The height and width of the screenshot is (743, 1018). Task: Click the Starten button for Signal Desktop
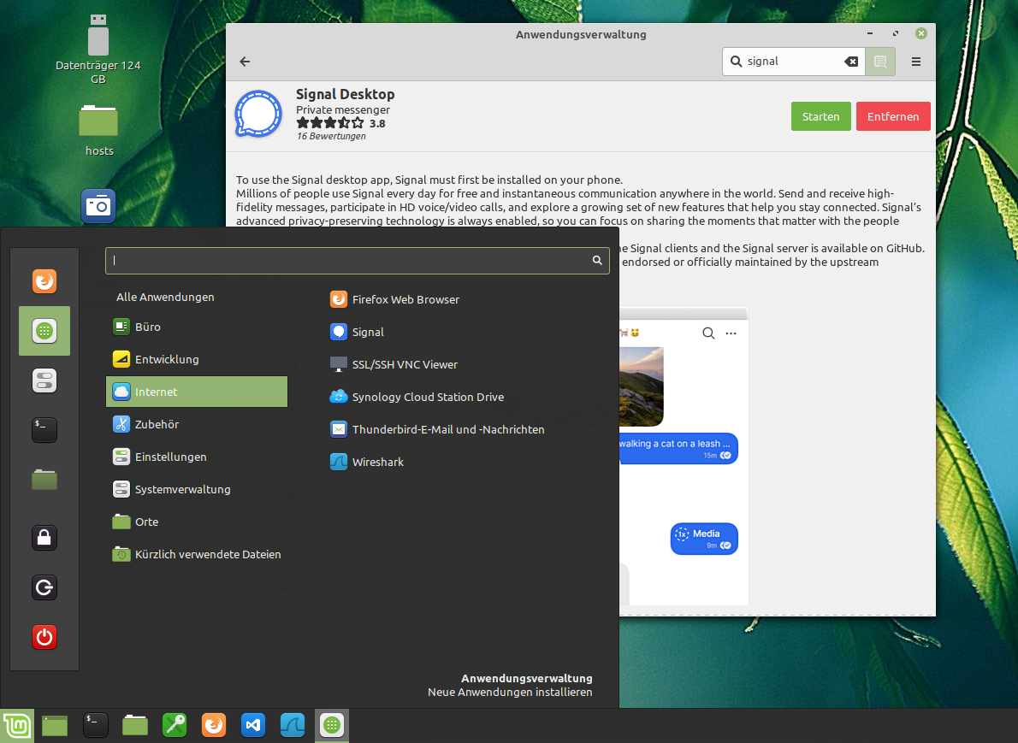click(x=820, y=116)
